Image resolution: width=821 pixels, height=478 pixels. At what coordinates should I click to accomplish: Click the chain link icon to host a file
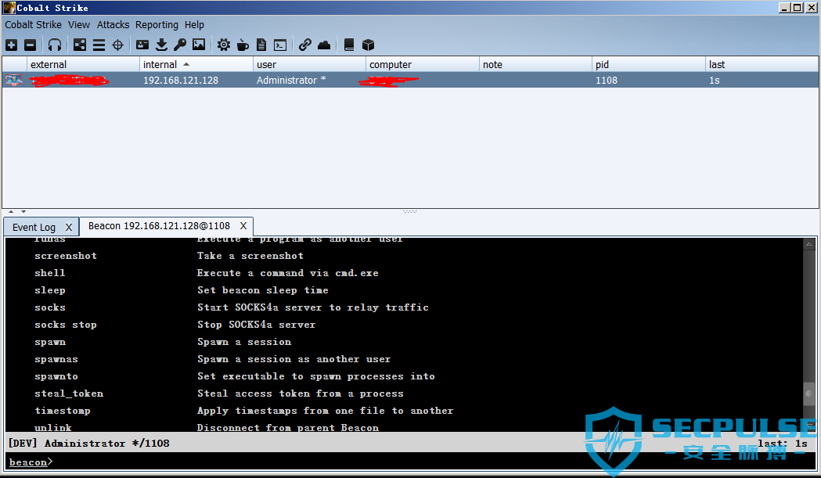pos(304,45)
